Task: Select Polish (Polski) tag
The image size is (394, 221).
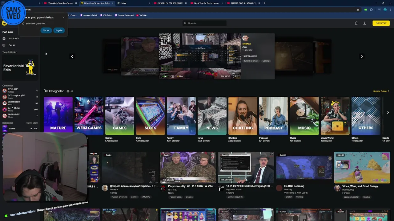Action: tap(176, 197)
